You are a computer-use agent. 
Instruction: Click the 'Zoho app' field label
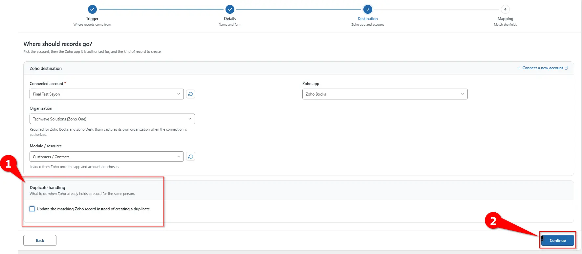[311, 84]
